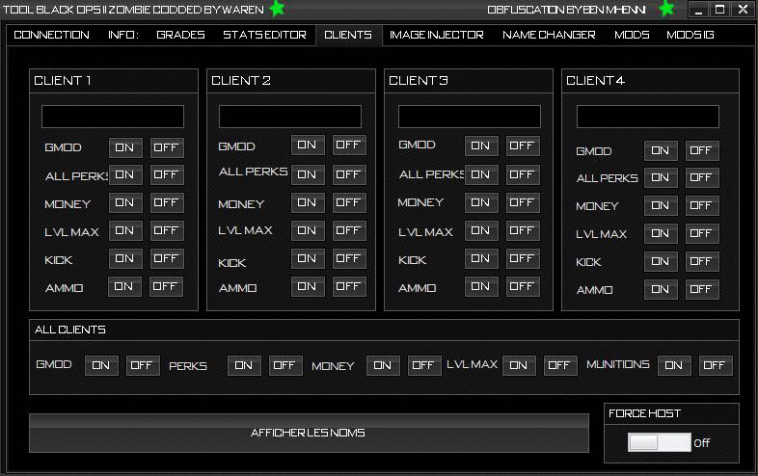Turn PERKS OFF for All Clients
The height and width of the screenshot is (476, 758).
coord(285,365)
